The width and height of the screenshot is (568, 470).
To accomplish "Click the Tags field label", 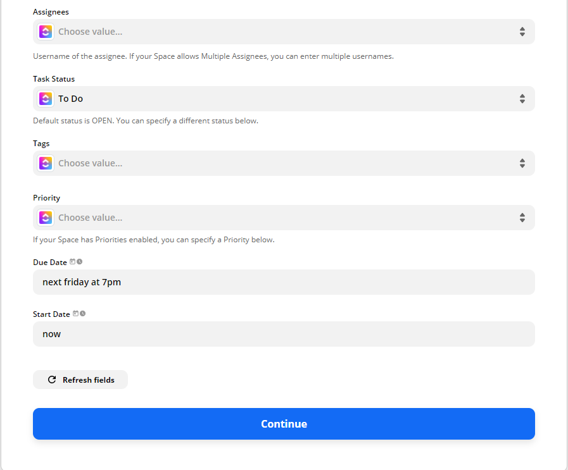I will point(41,144).
